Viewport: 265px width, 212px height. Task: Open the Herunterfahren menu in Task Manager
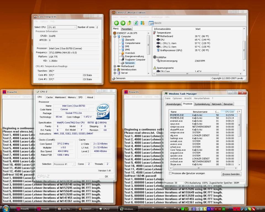click(x=202, y=98)
